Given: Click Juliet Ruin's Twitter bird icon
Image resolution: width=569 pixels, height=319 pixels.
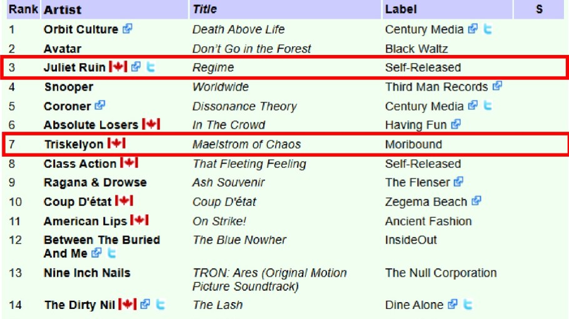Looking at the screenshot, I should coord(151,67).
